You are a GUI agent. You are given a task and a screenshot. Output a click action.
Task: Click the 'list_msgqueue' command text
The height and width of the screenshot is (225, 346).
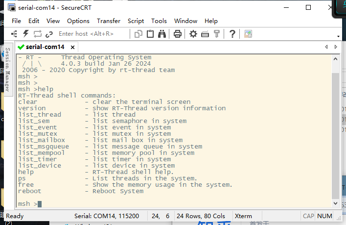click(x=44, y=146)
